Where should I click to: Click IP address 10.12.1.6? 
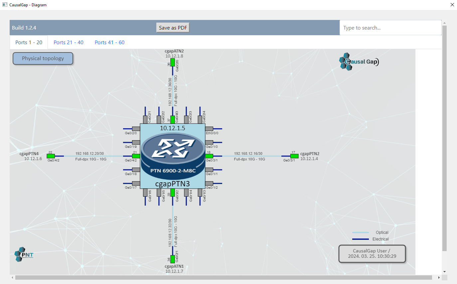(x=33, y=159)
